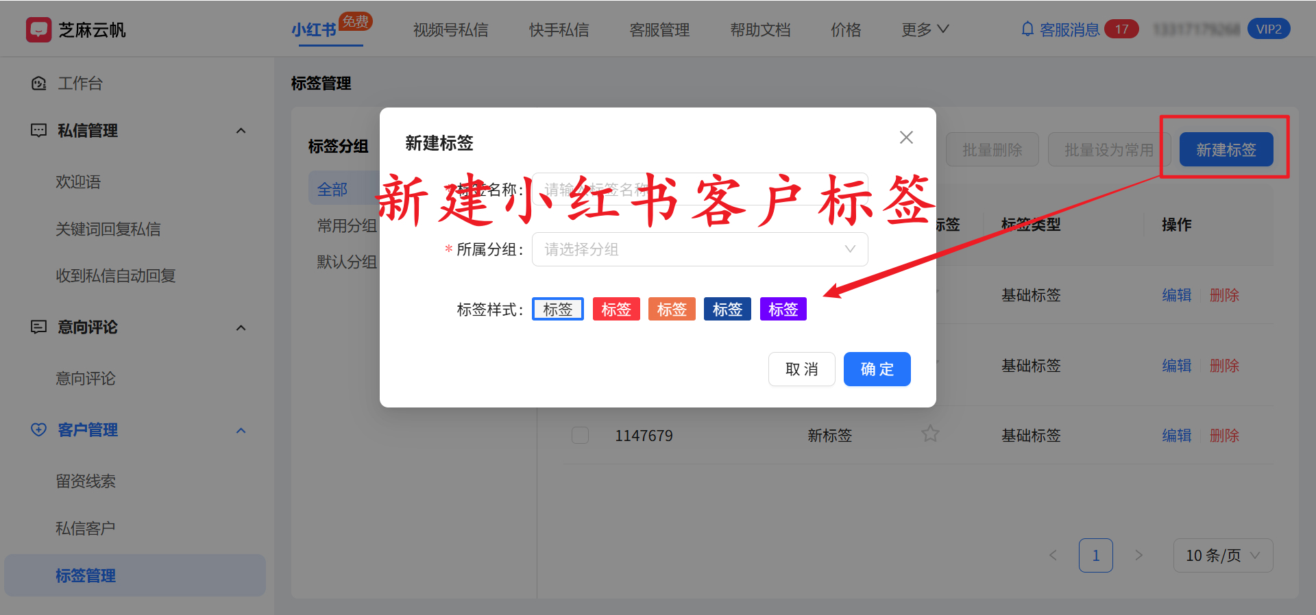Open the 视频号私信 tab
This screenshot has height=615, width=1316.
tap(450, 30)
